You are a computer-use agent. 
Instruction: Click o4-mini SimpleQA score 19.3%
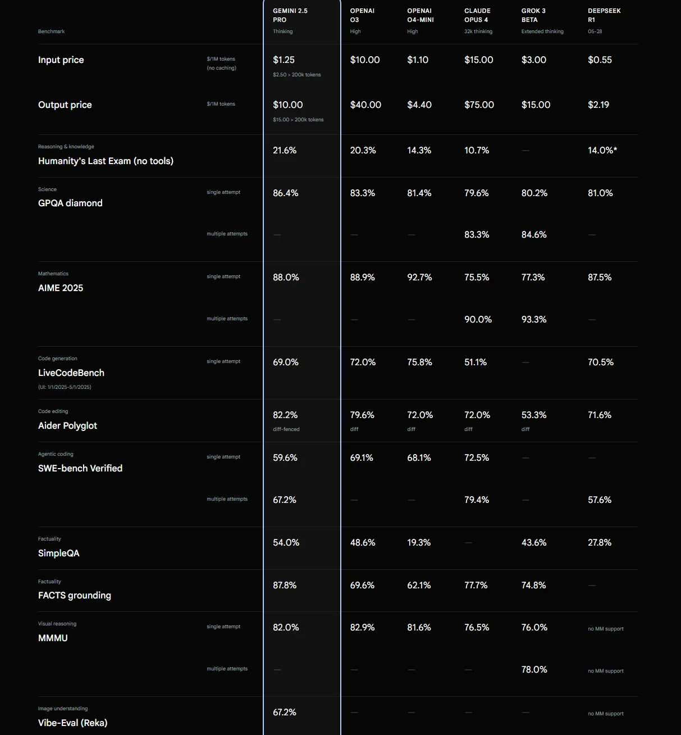click(419, 542)
